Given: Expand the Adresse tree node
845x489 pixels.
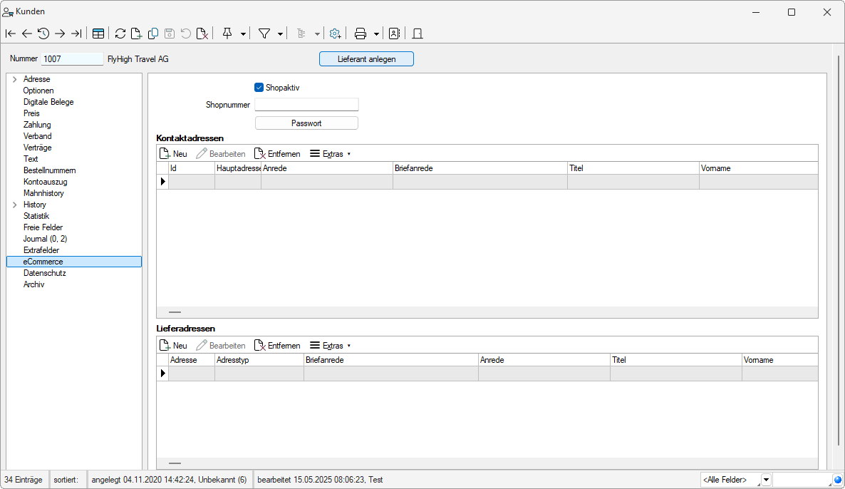Looking at the screenshot, I should point(14,79).
